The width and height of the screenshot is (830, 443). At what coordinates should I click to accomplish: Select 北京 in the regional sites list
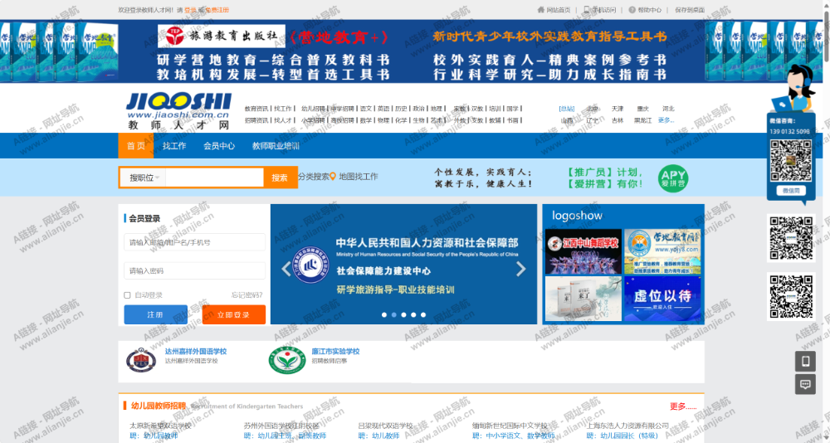[593, 109]
